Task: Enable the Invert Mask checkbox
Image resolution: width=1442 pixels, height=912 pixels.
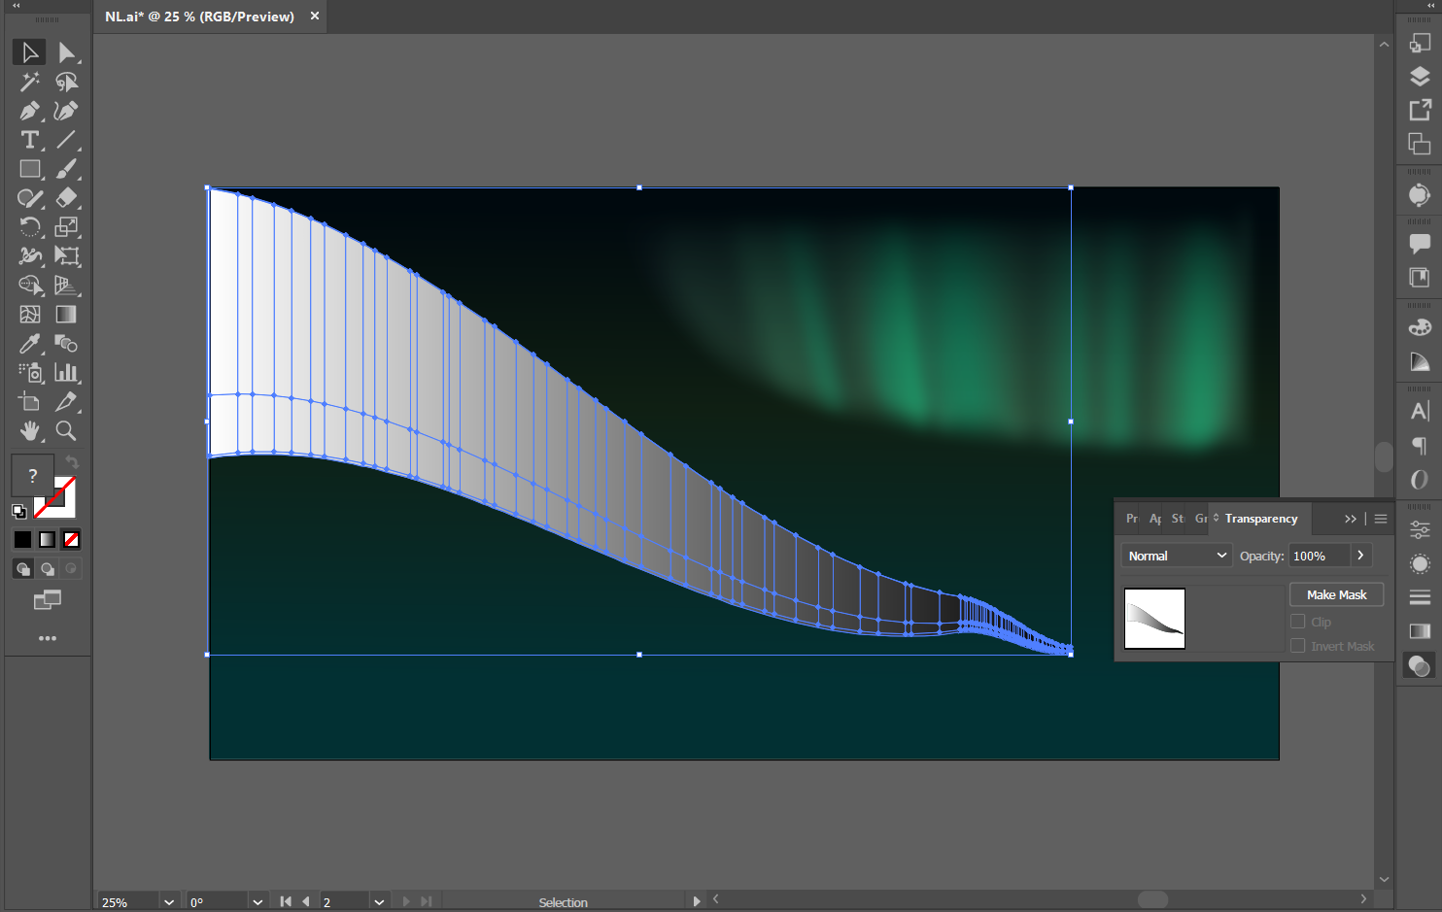Action: click(x=1297, y=646)
